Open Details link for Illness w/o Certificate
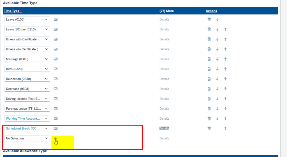The width and height of the screenshot is (287, 157). (x=164, y=49)
